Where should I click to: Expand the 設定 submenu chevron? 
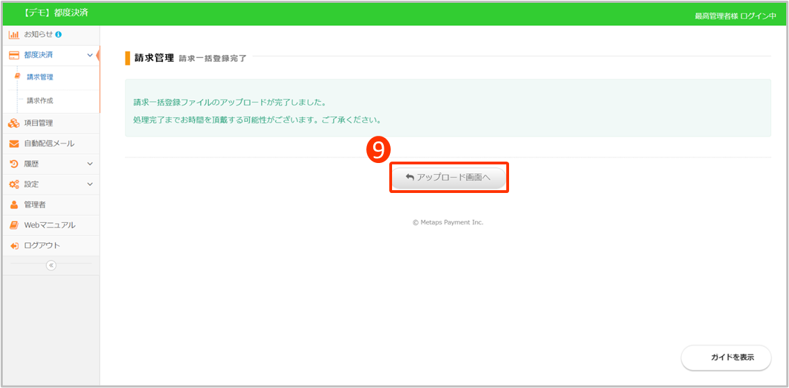(90, 185)
